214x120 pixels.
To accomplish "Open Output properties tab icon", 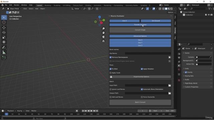I will [x=179, y=58].
